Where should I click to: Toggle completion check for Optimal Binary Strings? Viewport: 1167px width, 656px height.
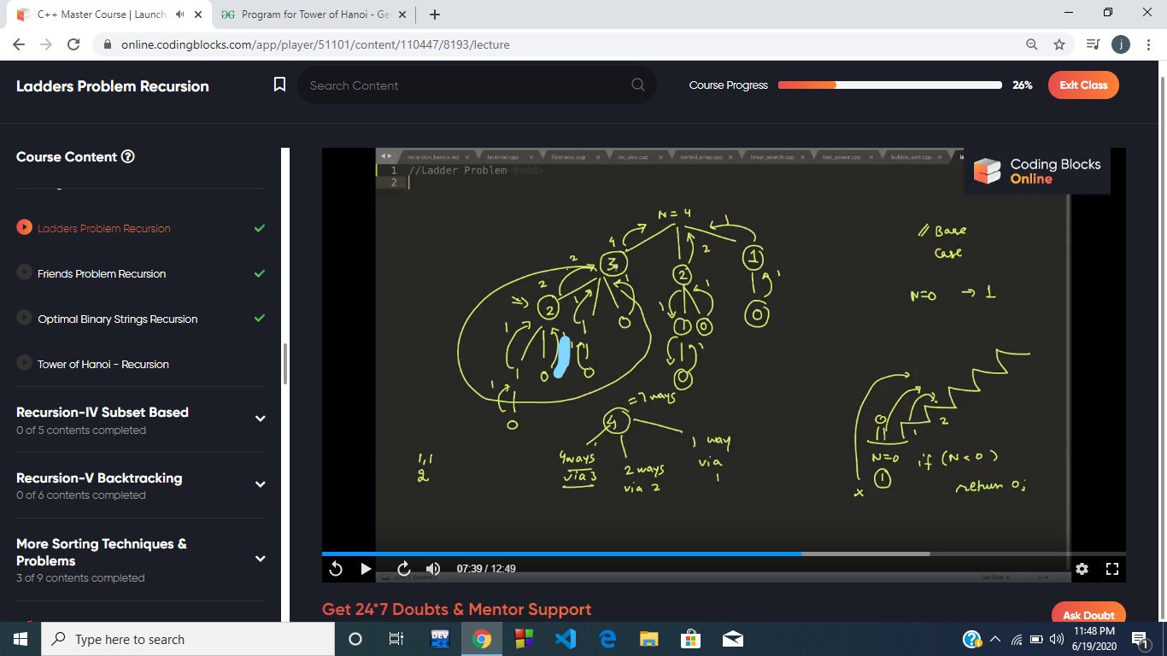click(260, 319)
